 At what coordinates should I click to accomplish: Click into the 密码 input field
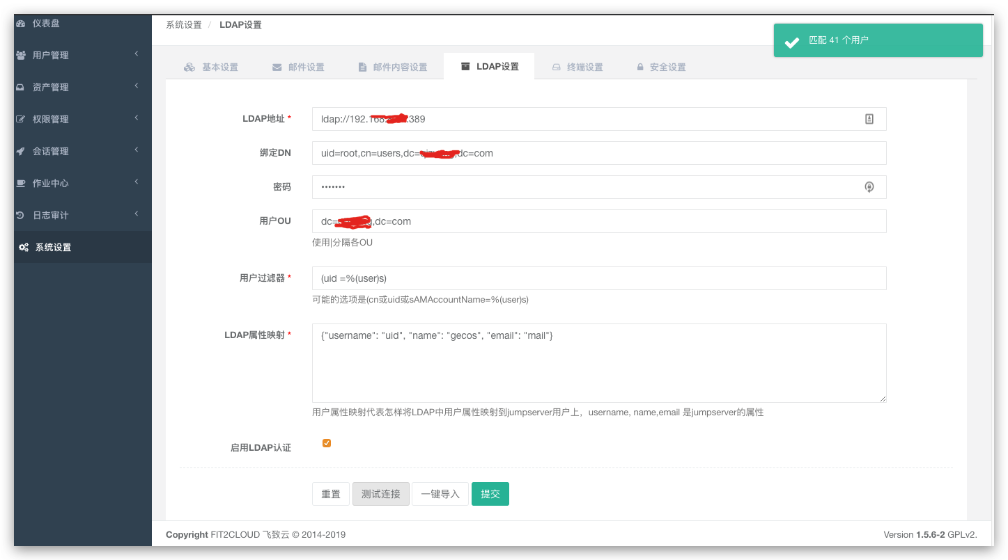[599, 187]
